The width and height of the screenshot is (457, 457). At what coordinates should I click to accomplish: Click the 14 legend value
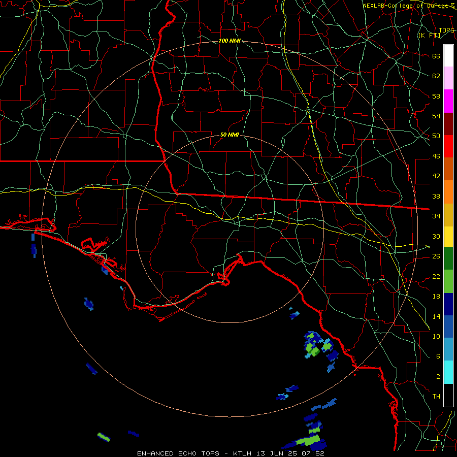point(436,316)
